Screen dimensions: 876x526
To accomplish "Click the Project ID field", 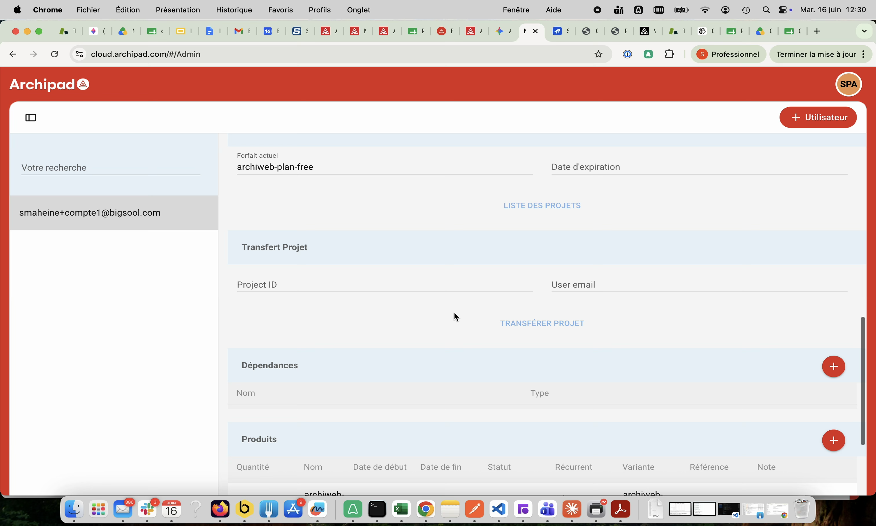I will [385, 285].
